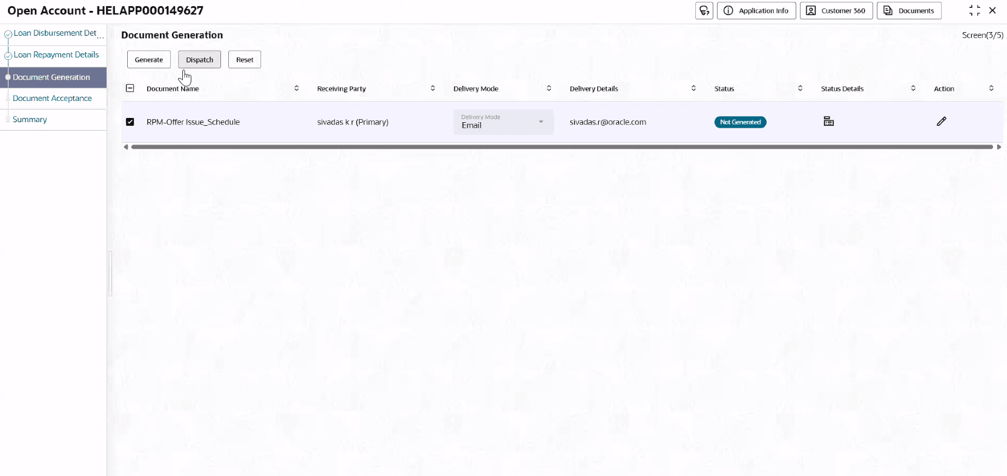Select Document Generation step

click(x=53, y=77)
